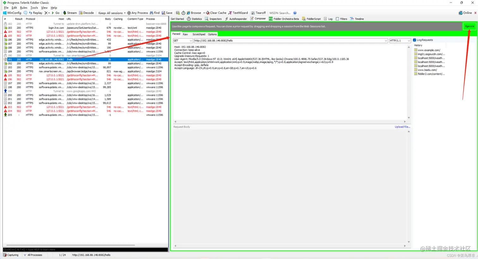The image size is (478, 259).
Task: Switch to the AutoResponder tab
Action: 236,19
